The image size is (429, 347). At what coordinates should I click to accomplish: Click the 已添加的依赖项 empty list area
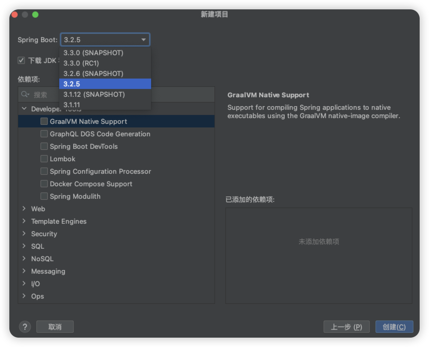(x=319, y=255)
